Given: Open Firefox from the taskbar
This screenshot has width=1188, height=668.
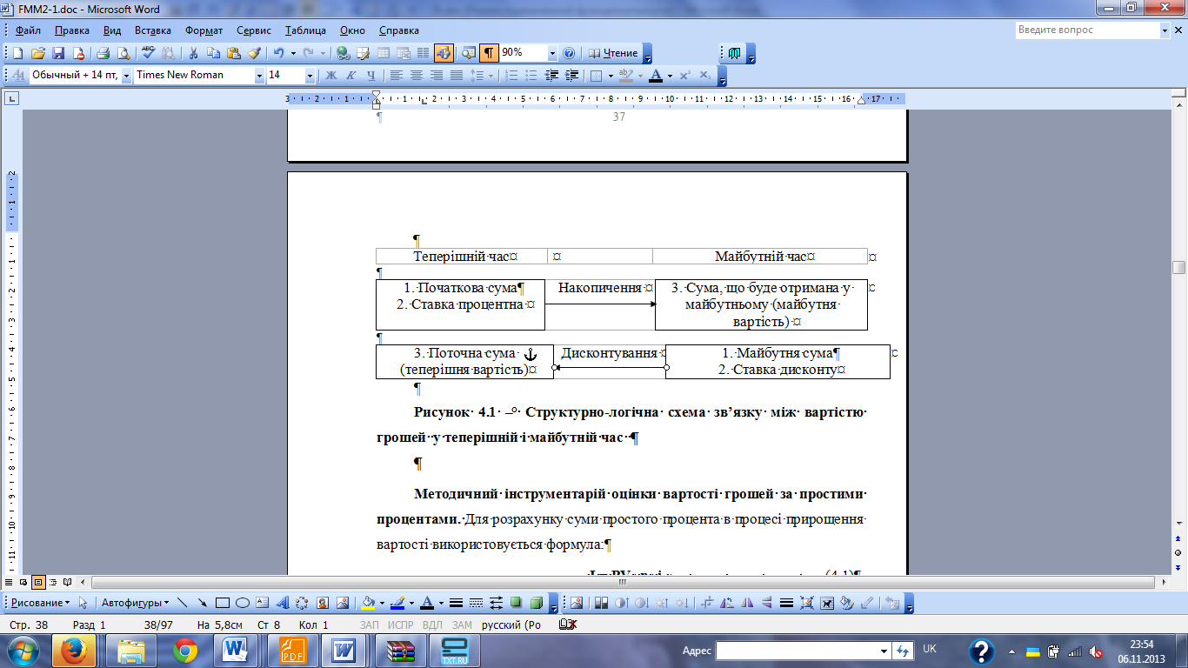Looking at the screenshot, I should [x=74, y=651].
